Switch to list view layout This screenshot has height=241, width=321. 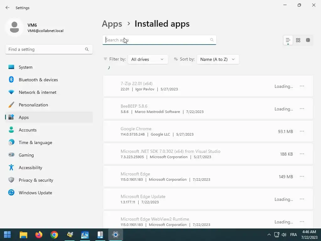[x=288, y=40]
